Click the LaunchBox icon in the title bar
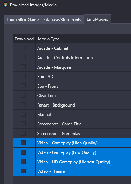 (x=5, y=5)
